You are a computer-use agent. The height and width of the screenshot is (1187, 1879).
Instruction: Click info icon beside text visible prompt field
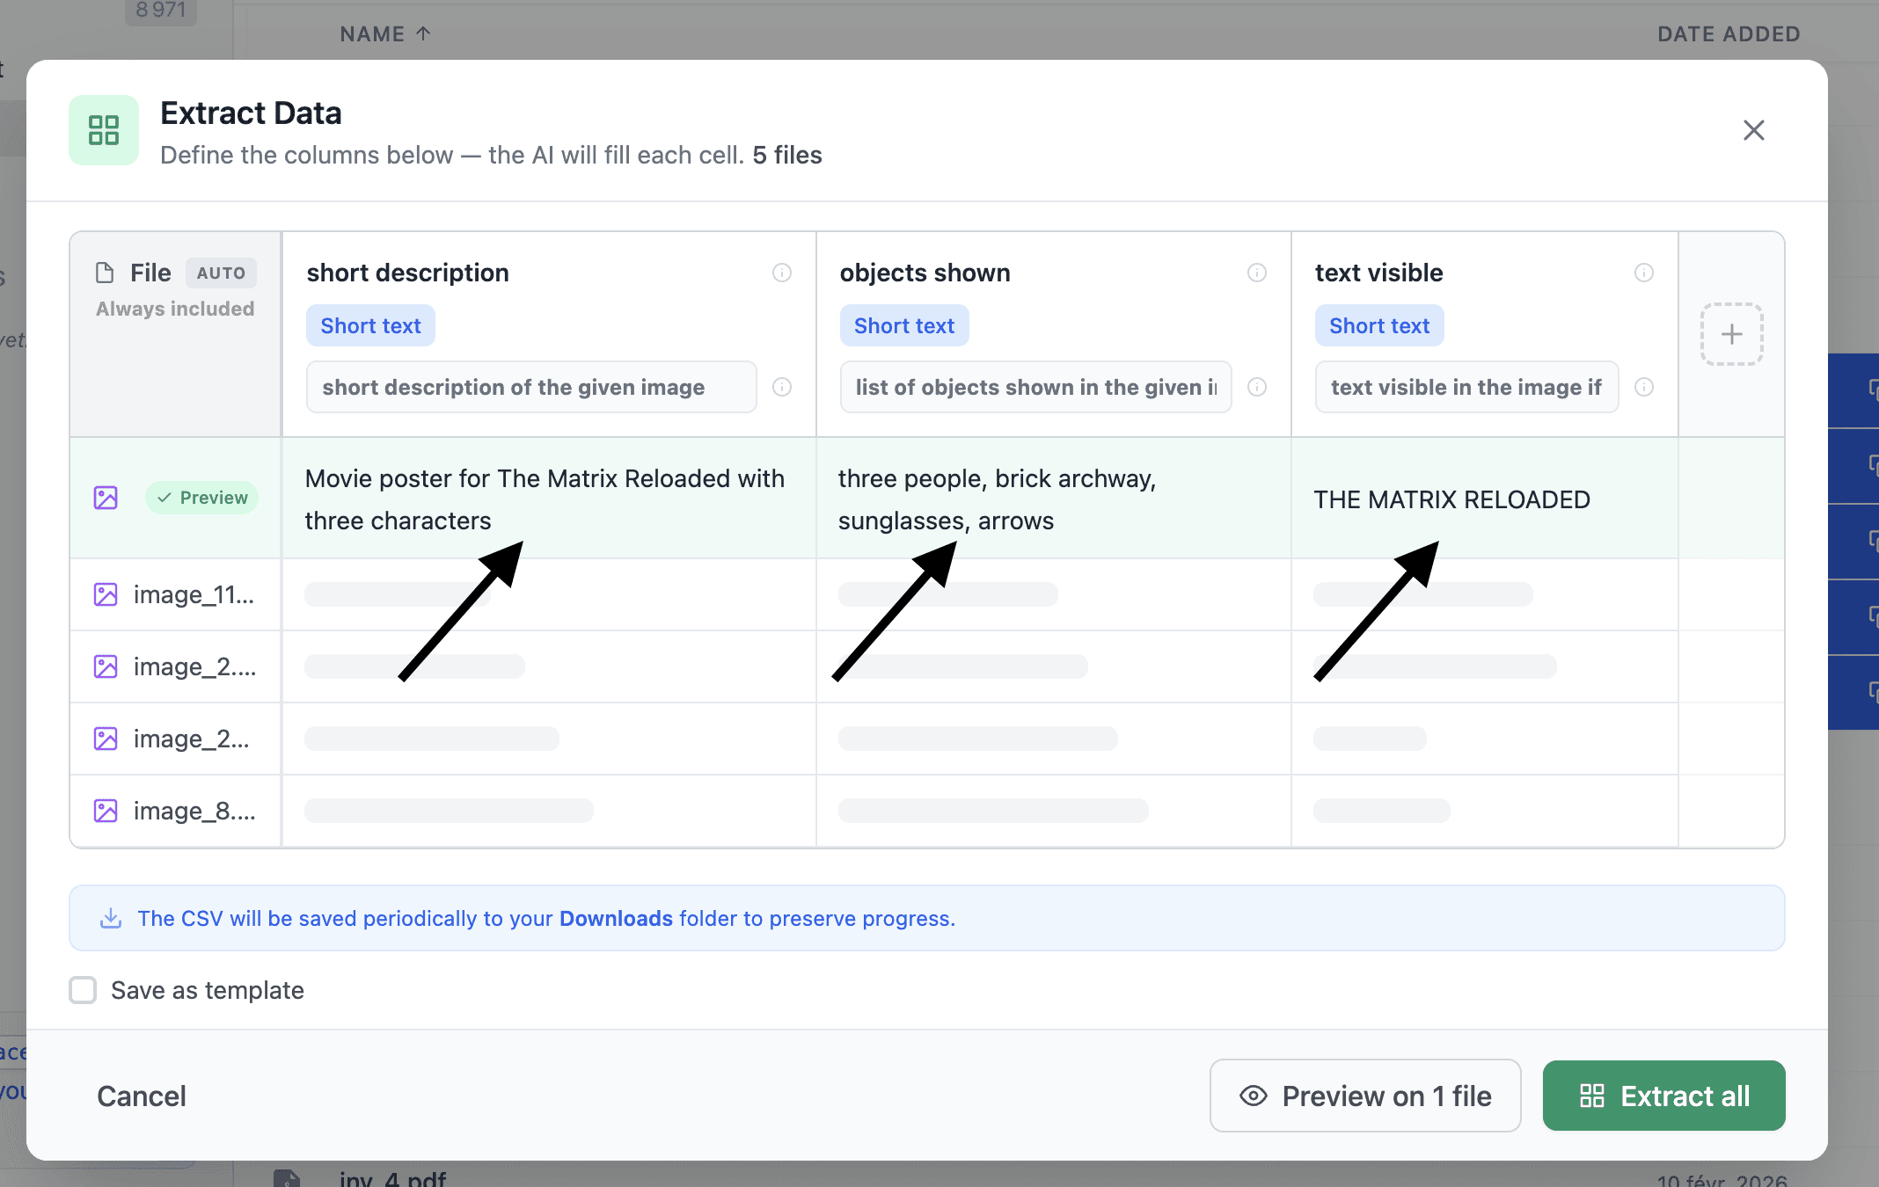(x=1643, y=387)
